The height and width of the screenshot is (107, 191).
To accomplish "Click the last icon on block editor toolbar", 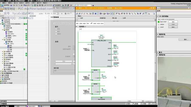I will (x=154, y=13).
